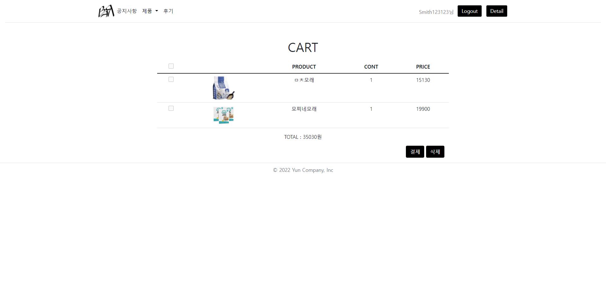The height and width of the screenshot is (293, 606).
Task: Click the 결제 payment button
Action: coord(415,151)
